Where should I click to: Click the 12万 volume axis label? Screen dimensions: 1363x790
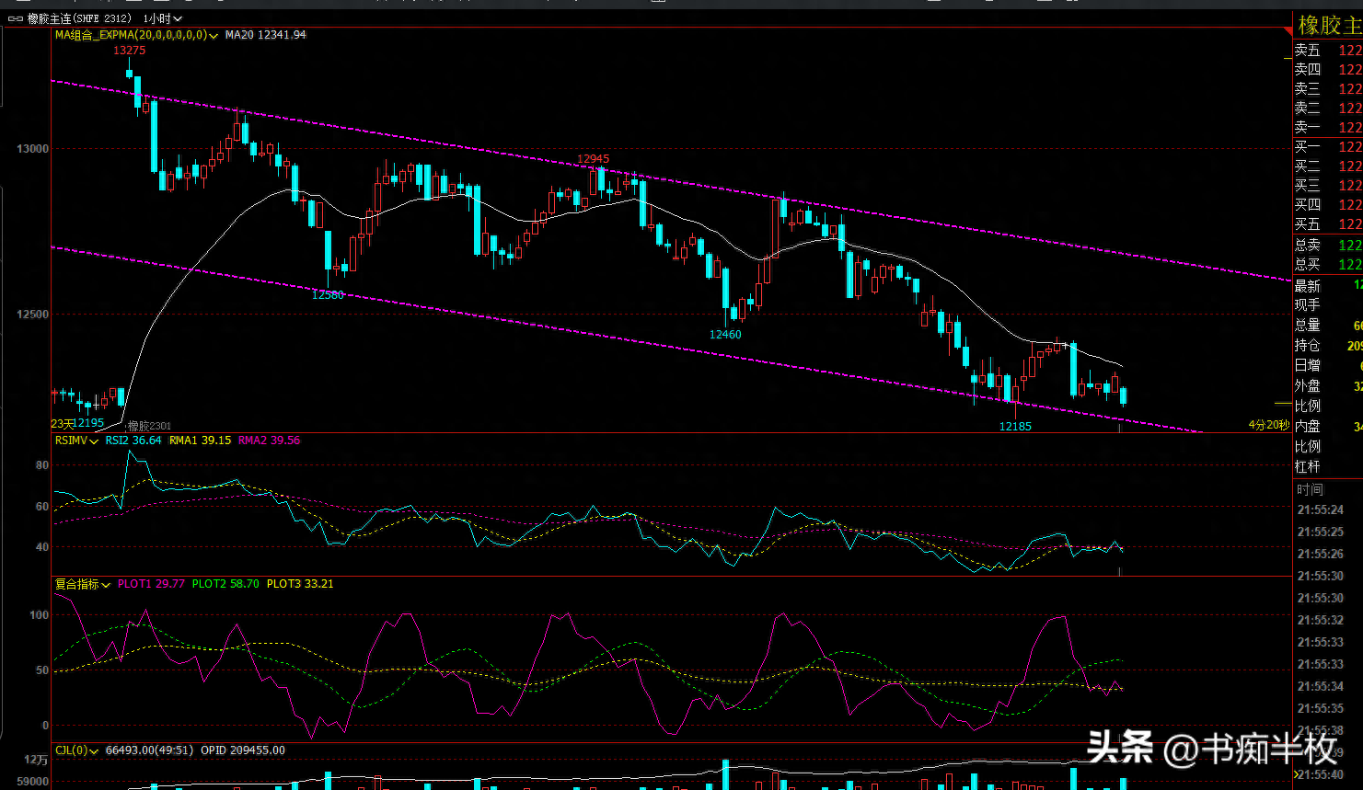(36, 760)
